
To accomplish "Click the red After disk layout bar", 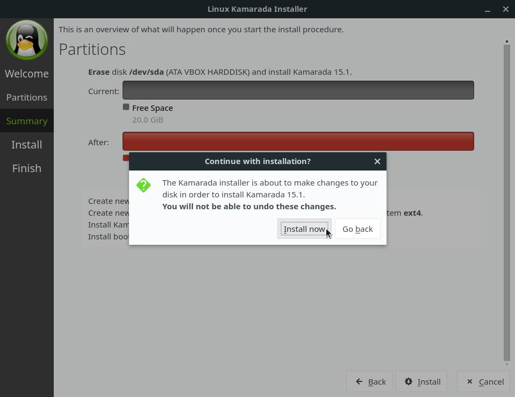I will tap(298, 141).
